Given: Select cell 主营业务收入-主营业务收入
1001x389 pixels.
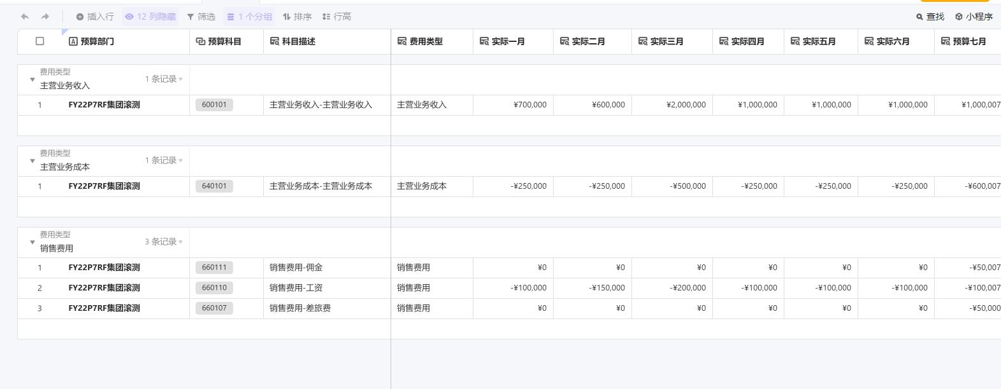Looking at the screenshot, I should click(x=327, y=105).
